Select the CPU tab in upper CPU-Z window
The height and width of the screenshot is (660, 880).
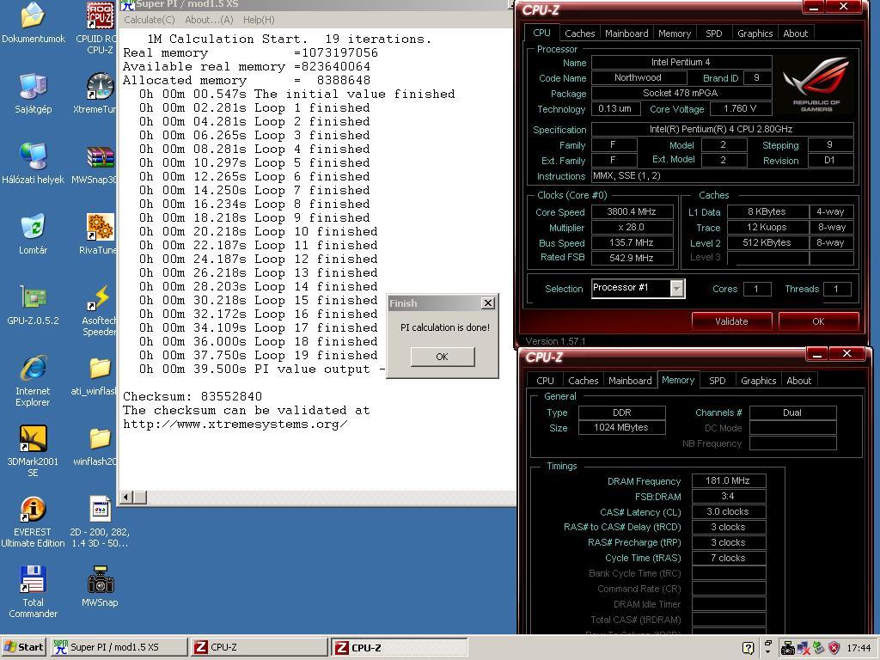click(x=541, y=33)
